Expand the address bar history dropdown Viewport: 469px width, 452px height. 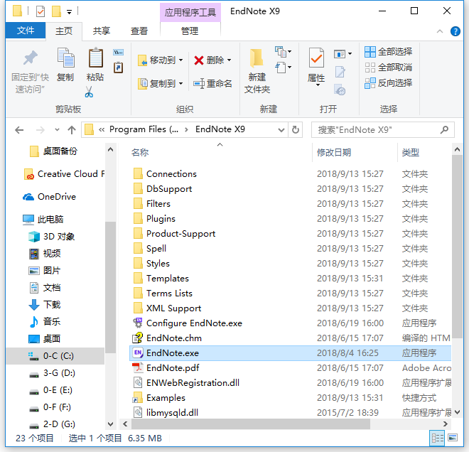pyautogui.click(x=281, y=130)
